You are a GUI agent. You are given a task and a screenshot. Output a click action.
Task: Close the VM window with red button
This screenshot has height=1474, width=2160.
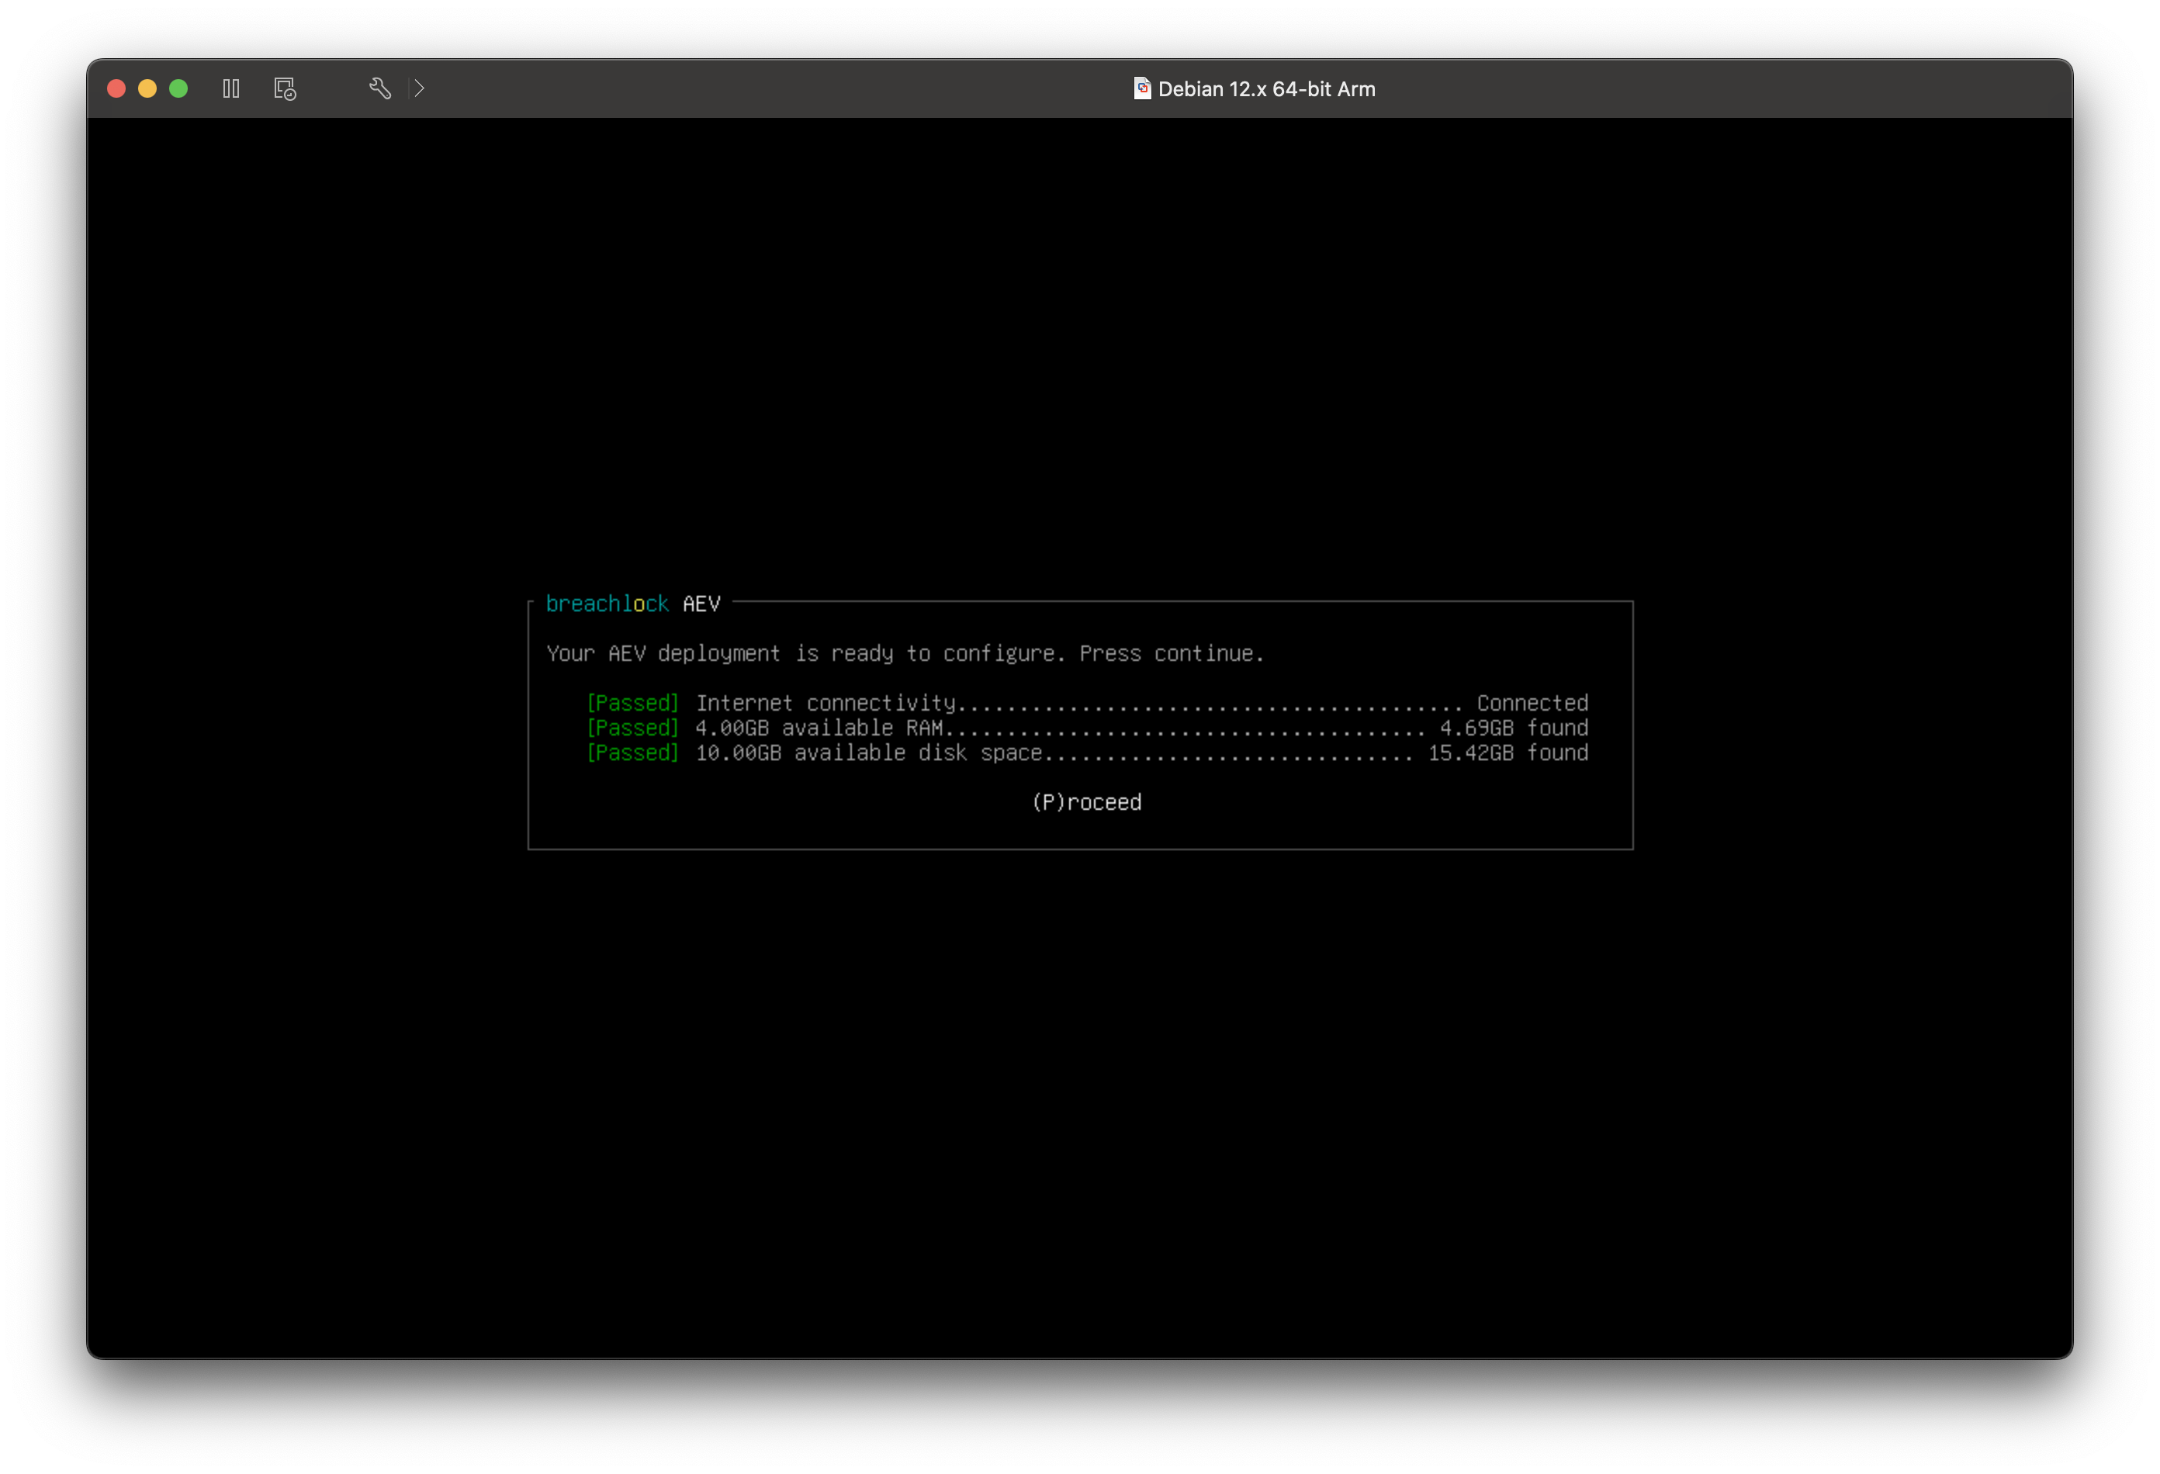pos(116,88)
